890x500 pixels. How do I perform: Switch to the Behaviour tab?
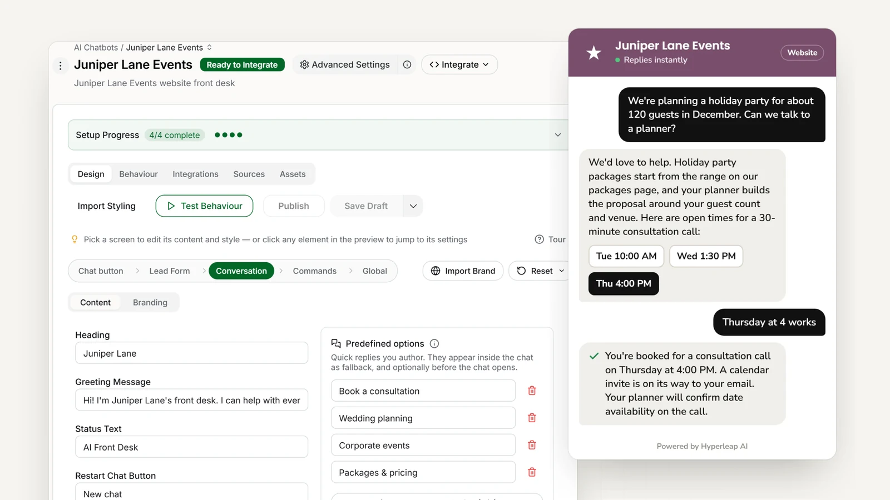[x=139, y=174]
